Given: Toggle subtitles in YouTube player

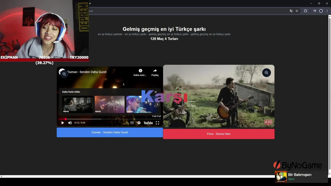Looking at the screenshot, I should pos(132,123).
